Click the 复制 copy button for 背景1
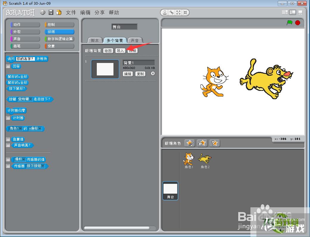The height and width of the screenshot is (237, 310). click(x=140, y=74)
